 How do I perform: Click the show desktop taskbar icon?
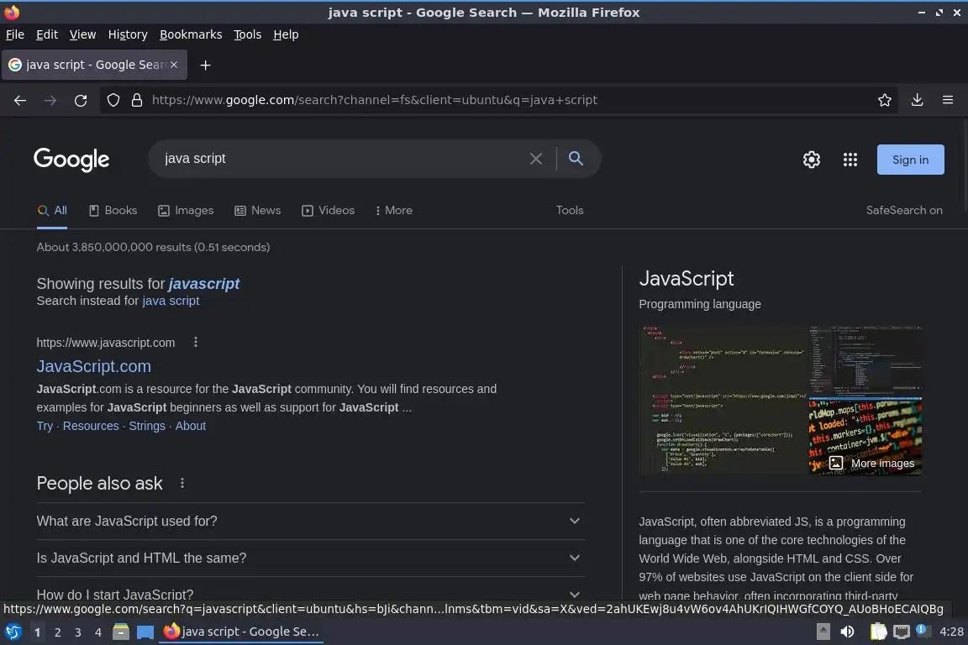click(x=145, y=632)
